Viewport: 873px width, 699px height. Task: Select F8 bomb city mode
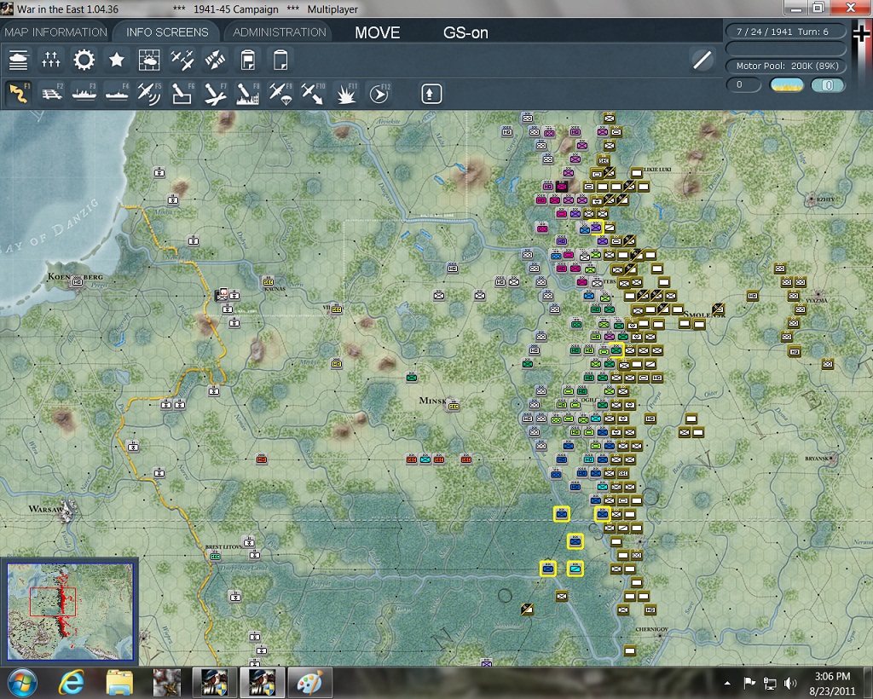248,94
